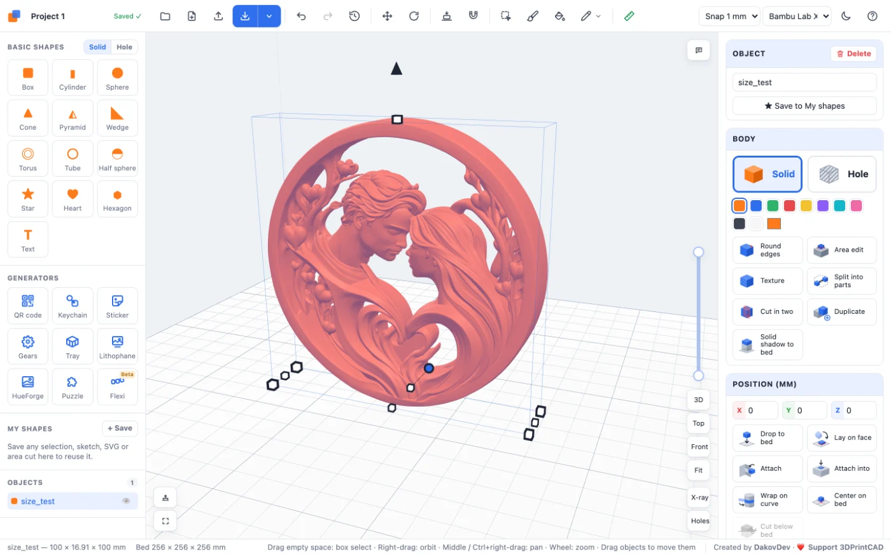The image size is (891, 556).
Task: Select the ruler measure tool
Action: click(x=629, y=16)
